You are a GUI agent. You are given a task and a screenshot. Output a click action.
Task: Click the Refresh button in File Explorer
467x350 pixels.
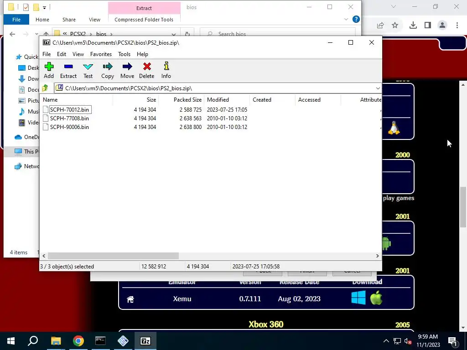[187, 34]
